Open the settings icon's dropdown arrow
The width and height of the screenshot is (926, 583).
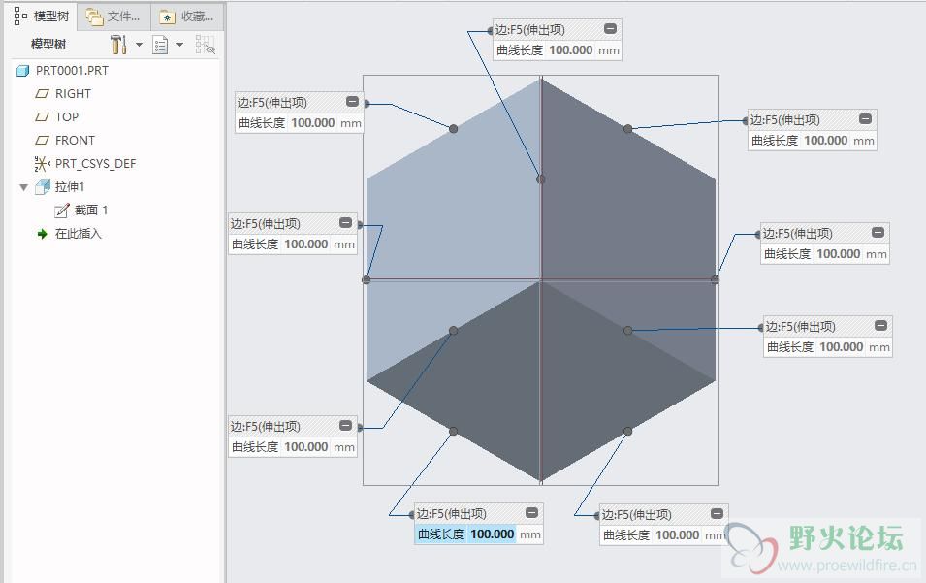140,45
